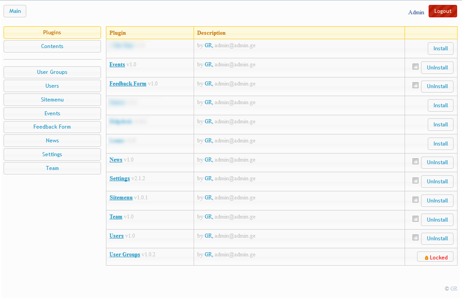Click the GR copyright link in the footer

pyautogui.click(x=454, y=289)
